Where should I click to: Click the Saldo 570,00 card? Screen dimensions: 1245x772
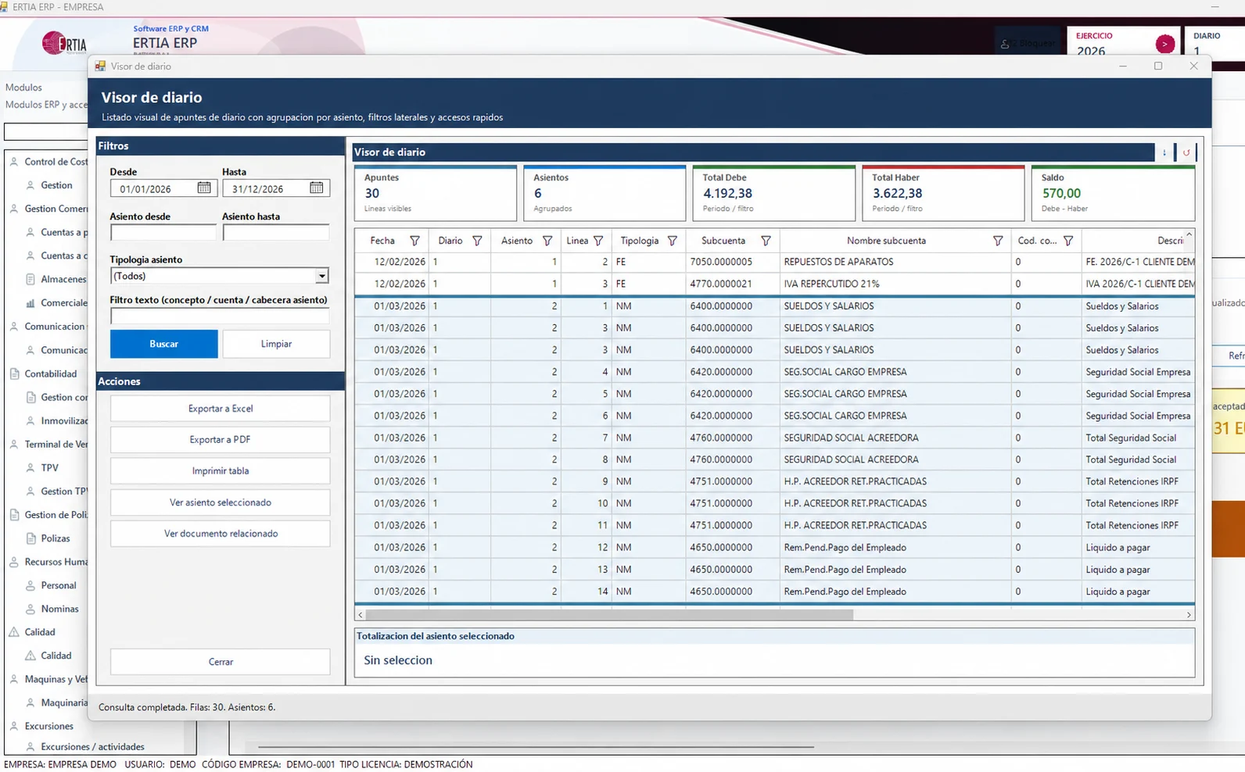point(1113,193)
